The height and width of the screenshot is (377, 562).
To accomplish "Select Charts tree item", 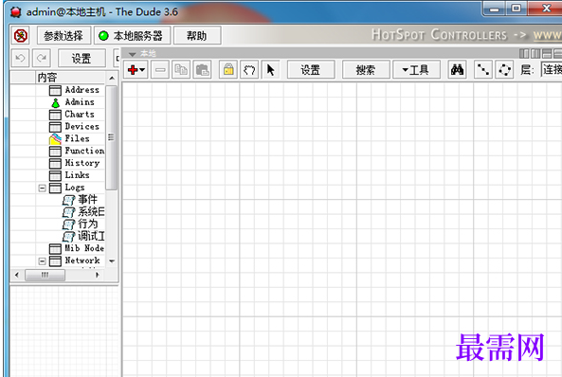I will (80, 115).
